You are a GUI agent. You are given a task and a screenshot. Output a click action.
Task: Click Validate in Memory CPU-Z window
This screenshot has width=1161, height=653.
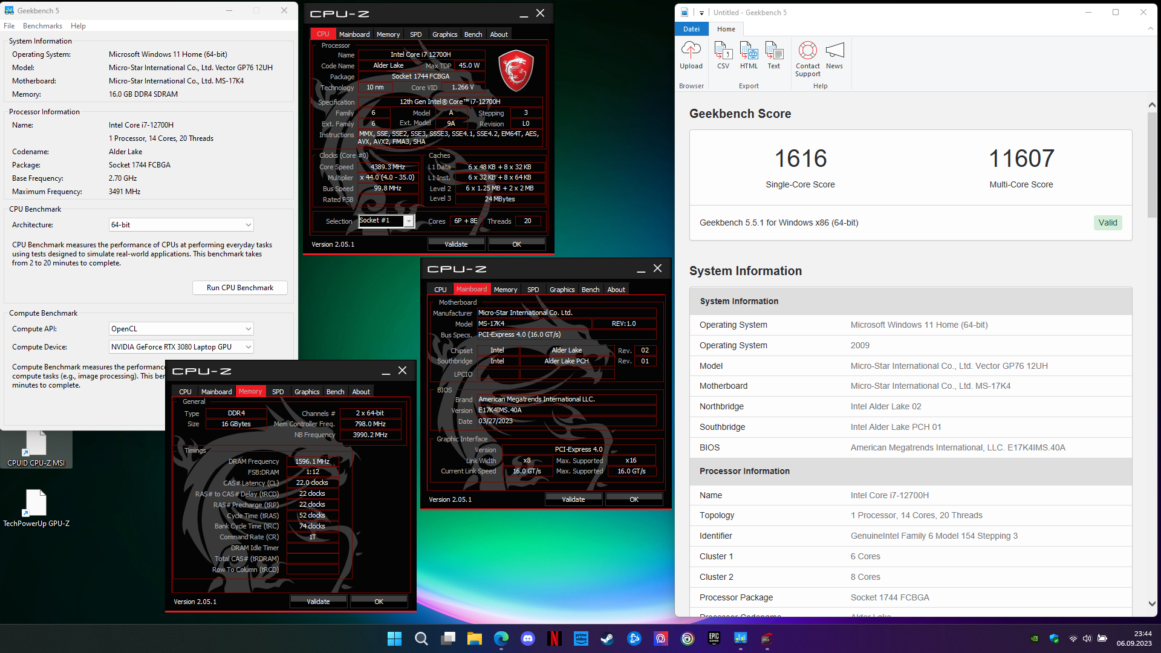pyautogui.click(x=318, y=602)
